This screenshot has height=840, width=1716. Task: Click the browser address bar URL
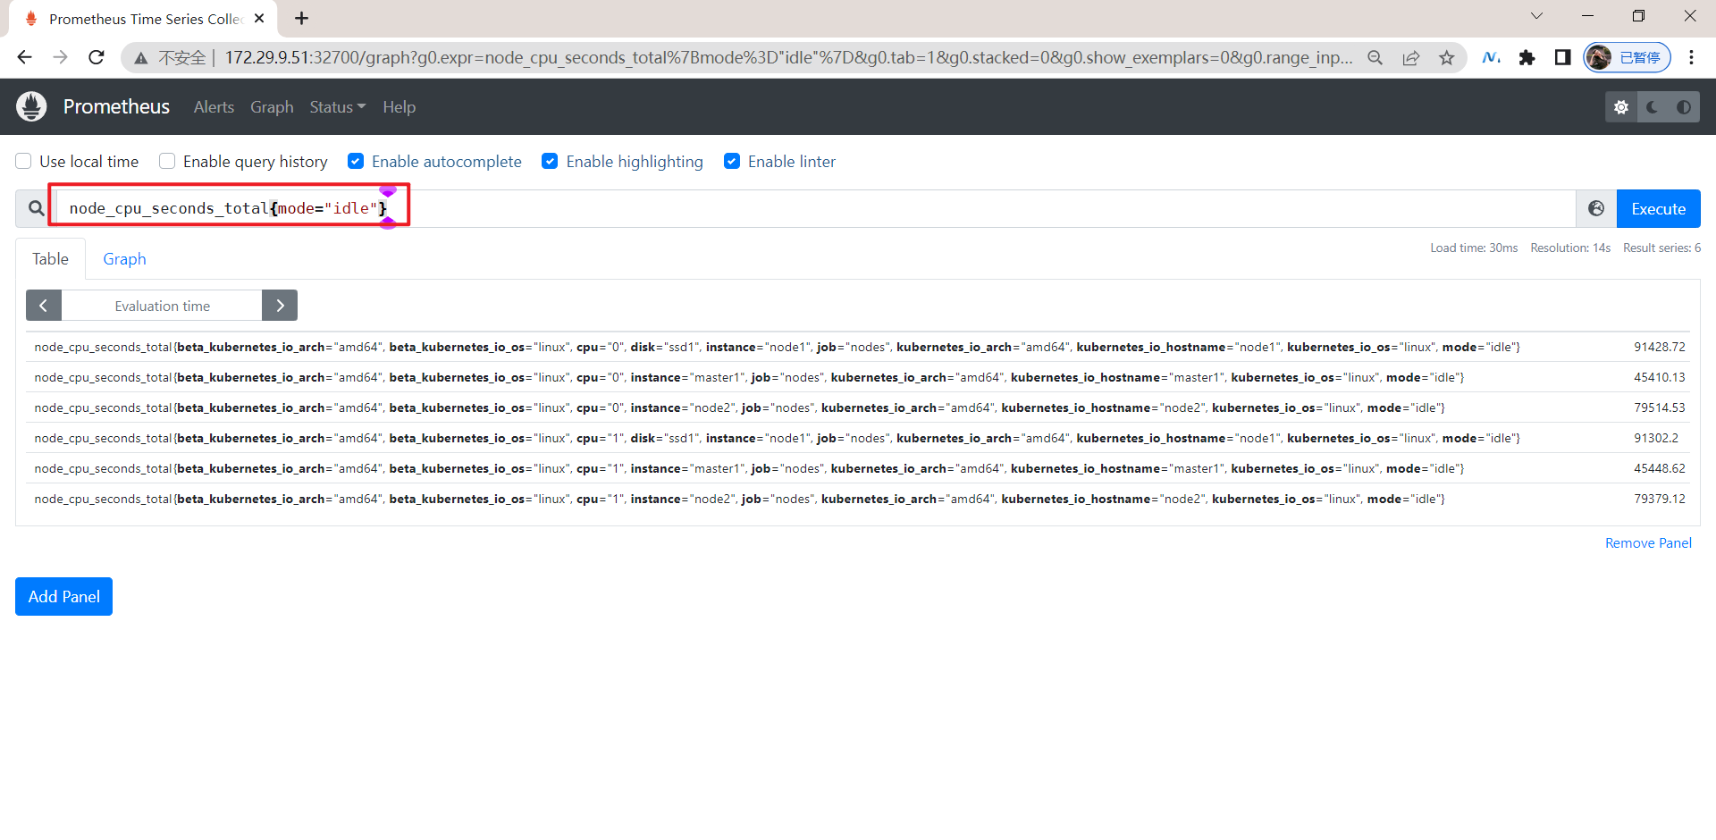point(788,58)
